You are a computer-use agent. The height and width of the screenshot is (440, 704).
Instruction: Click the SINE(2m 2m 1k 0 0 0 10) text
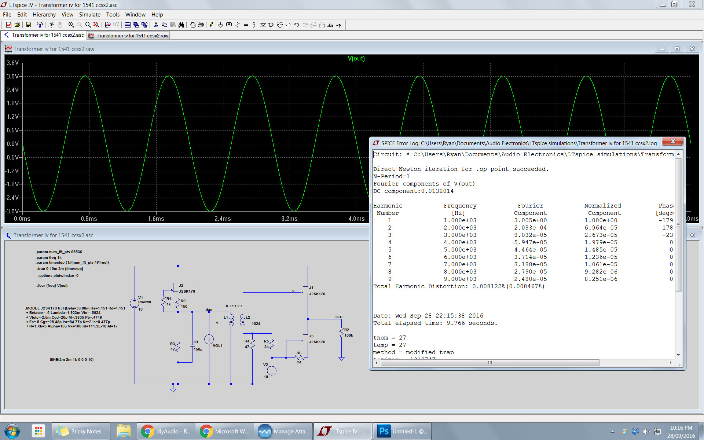point(71,359)
